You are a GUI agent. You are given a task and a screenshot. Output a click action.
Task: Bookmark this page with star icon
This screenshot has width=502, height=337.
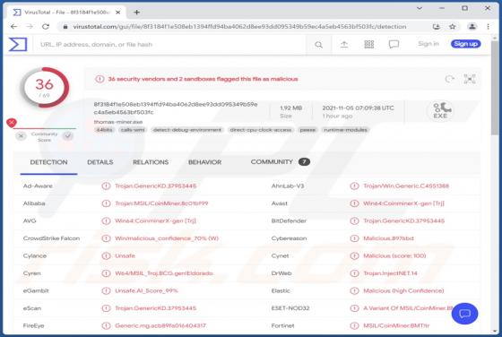[x=453, y=27]
